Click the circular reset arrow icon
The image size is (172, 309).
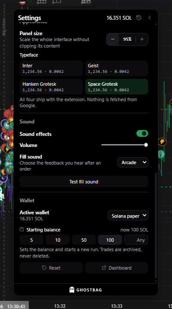pos(44,267)
